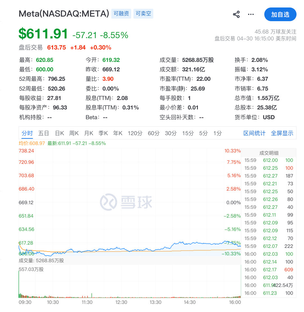Select the 15分 interval tab
The height and width of the screenshot is (312, 304).
pos(188,133)
